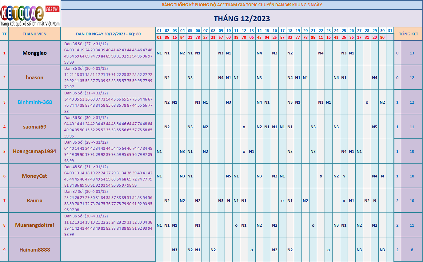Click the TT column header
This screenshot has width=423, height=262.
[4, 34]
